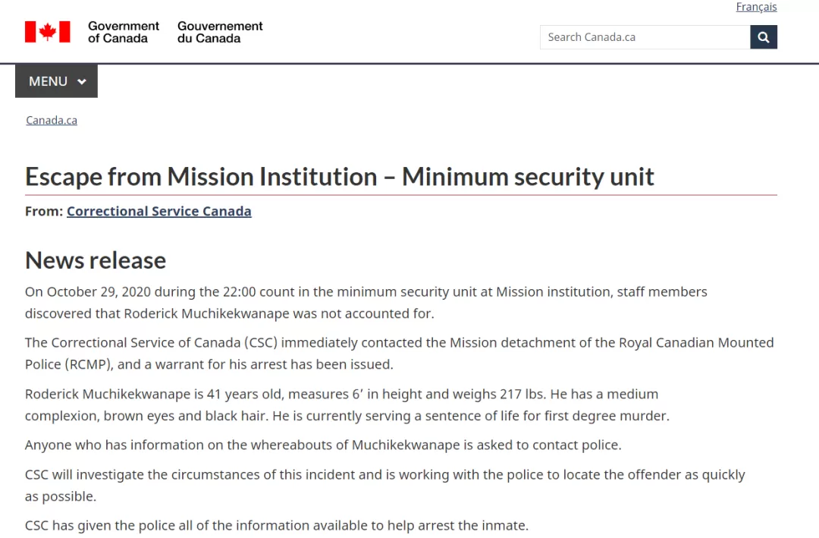This screenshot has width=819, height=538.
Task: Focus the Search Canada.ca input field
Action: (645, 37)
